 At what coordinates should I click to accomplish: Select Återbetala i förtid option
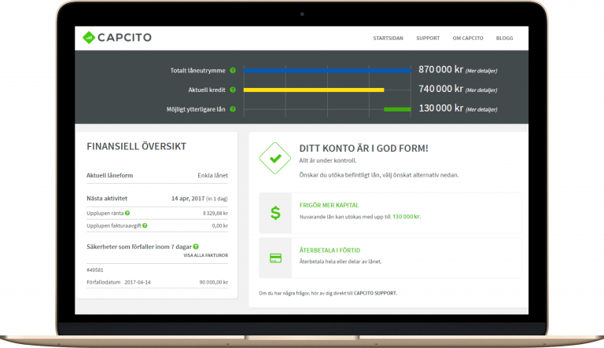click(x=330, y=251)
